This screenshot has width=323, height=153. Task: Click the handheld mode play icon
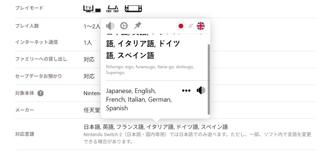tap(134, 9)
